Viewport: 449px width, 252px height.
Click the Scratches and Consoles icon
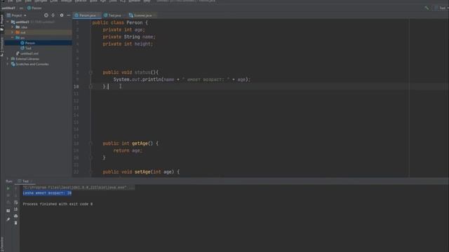(13, 64)
